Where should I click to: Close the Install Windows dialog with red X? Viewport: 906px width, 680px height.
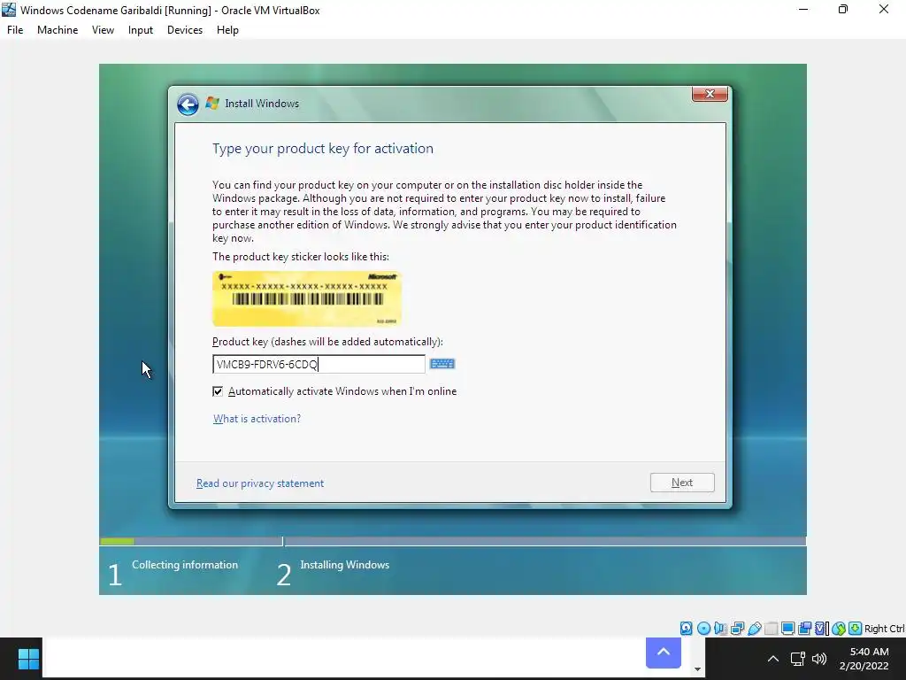point(710,94)
